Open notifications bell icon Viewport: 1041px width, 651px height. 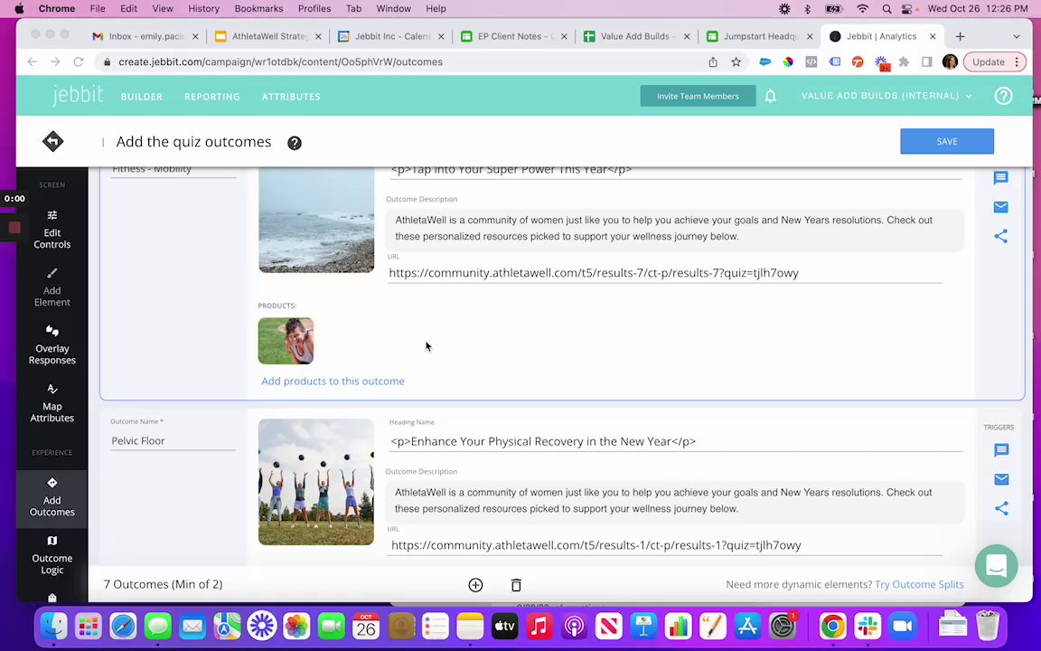pyautogui.click(x=770, y=96)
